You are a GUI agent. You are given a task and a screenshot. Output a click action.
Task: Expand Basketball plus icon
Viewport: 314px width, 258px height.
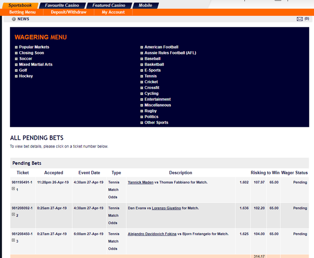coord(142,65)
